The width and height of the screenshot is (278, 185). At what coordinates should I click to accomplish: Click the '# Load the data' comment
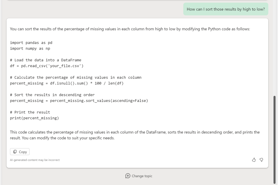point(46,60)
